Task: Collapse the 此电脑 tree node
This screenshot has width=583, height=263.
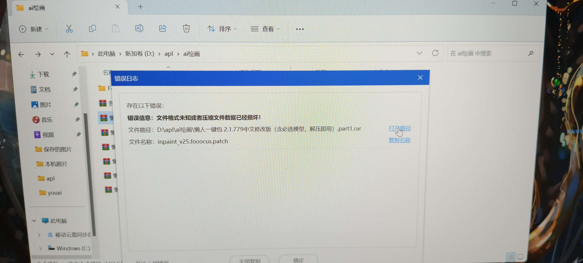Action: 34,221
